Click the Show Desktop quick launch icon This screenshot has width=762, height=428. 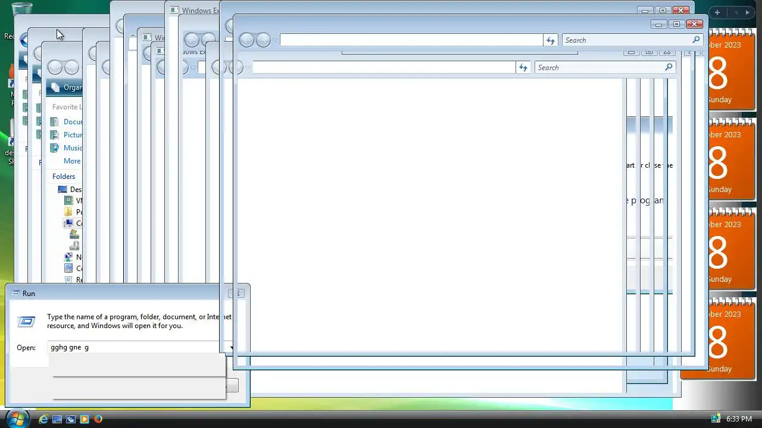57,419
